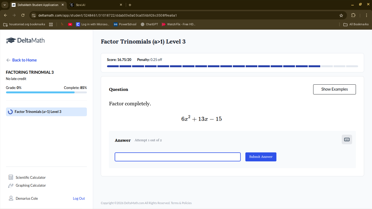View site information icon in address bar

click(33, 16)
